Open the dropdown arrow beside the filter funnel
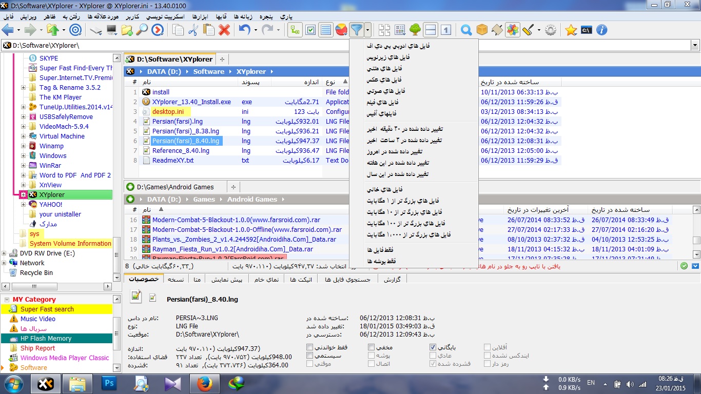This screenshot has height=394, width=701. tap(368, 30)
